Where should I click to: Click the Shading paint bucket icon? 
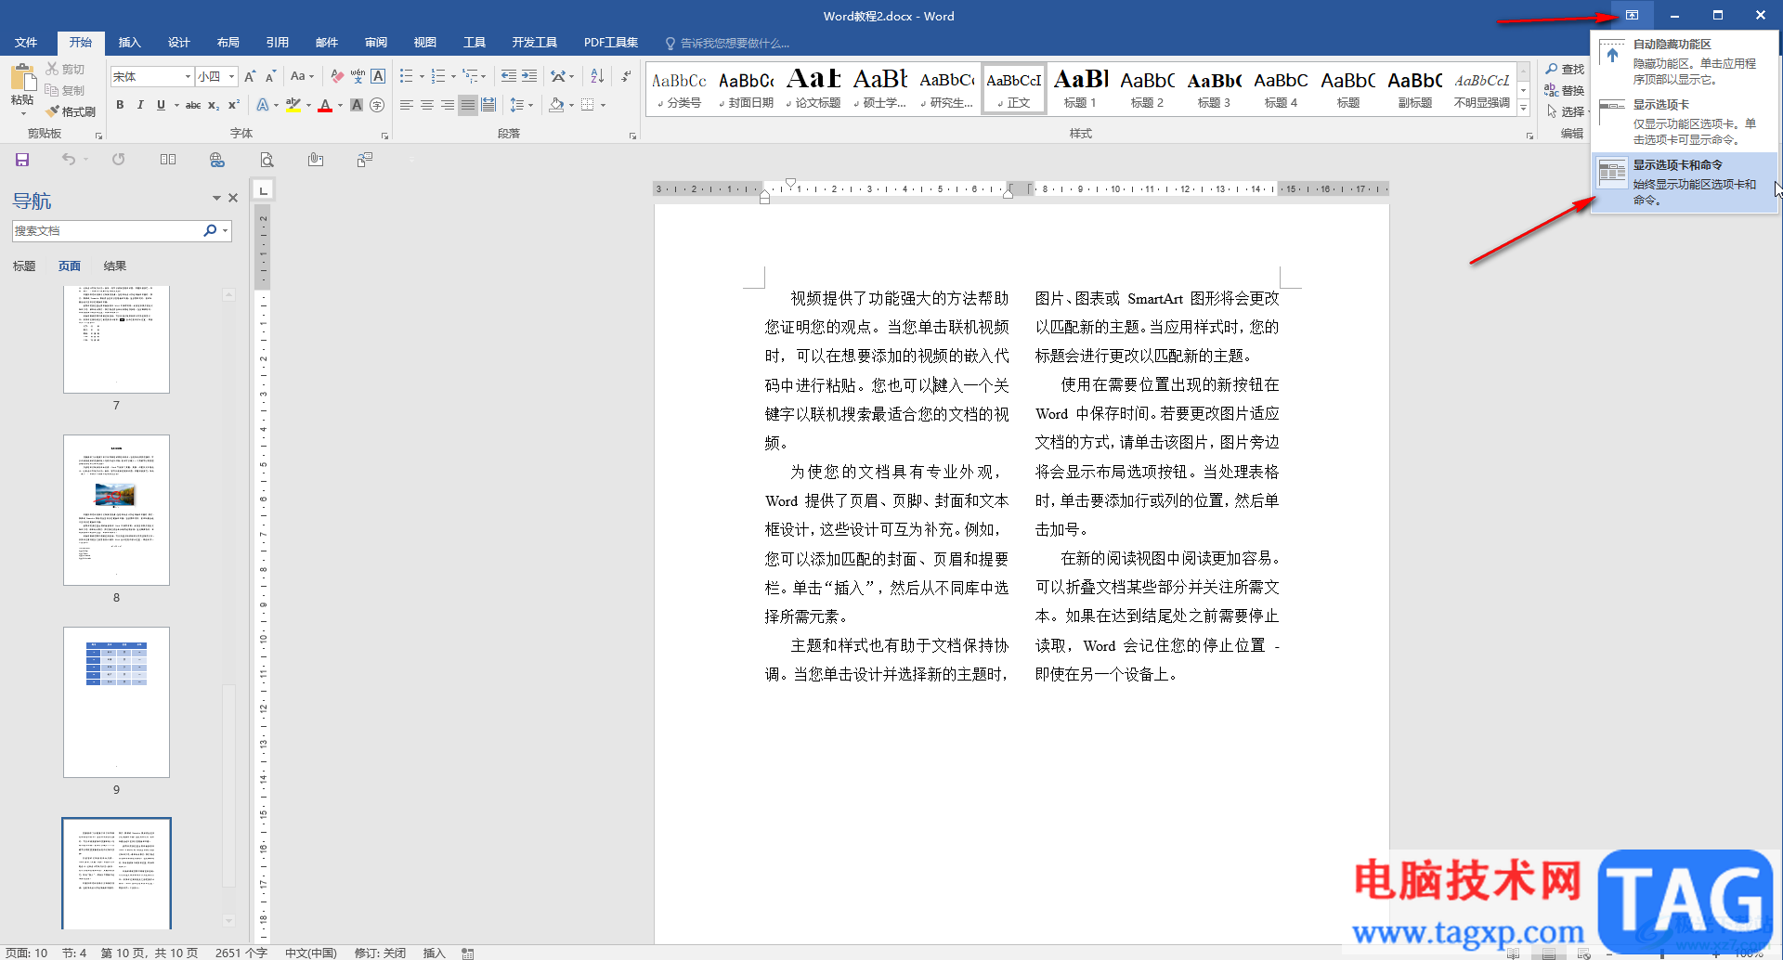pos(556,105)
